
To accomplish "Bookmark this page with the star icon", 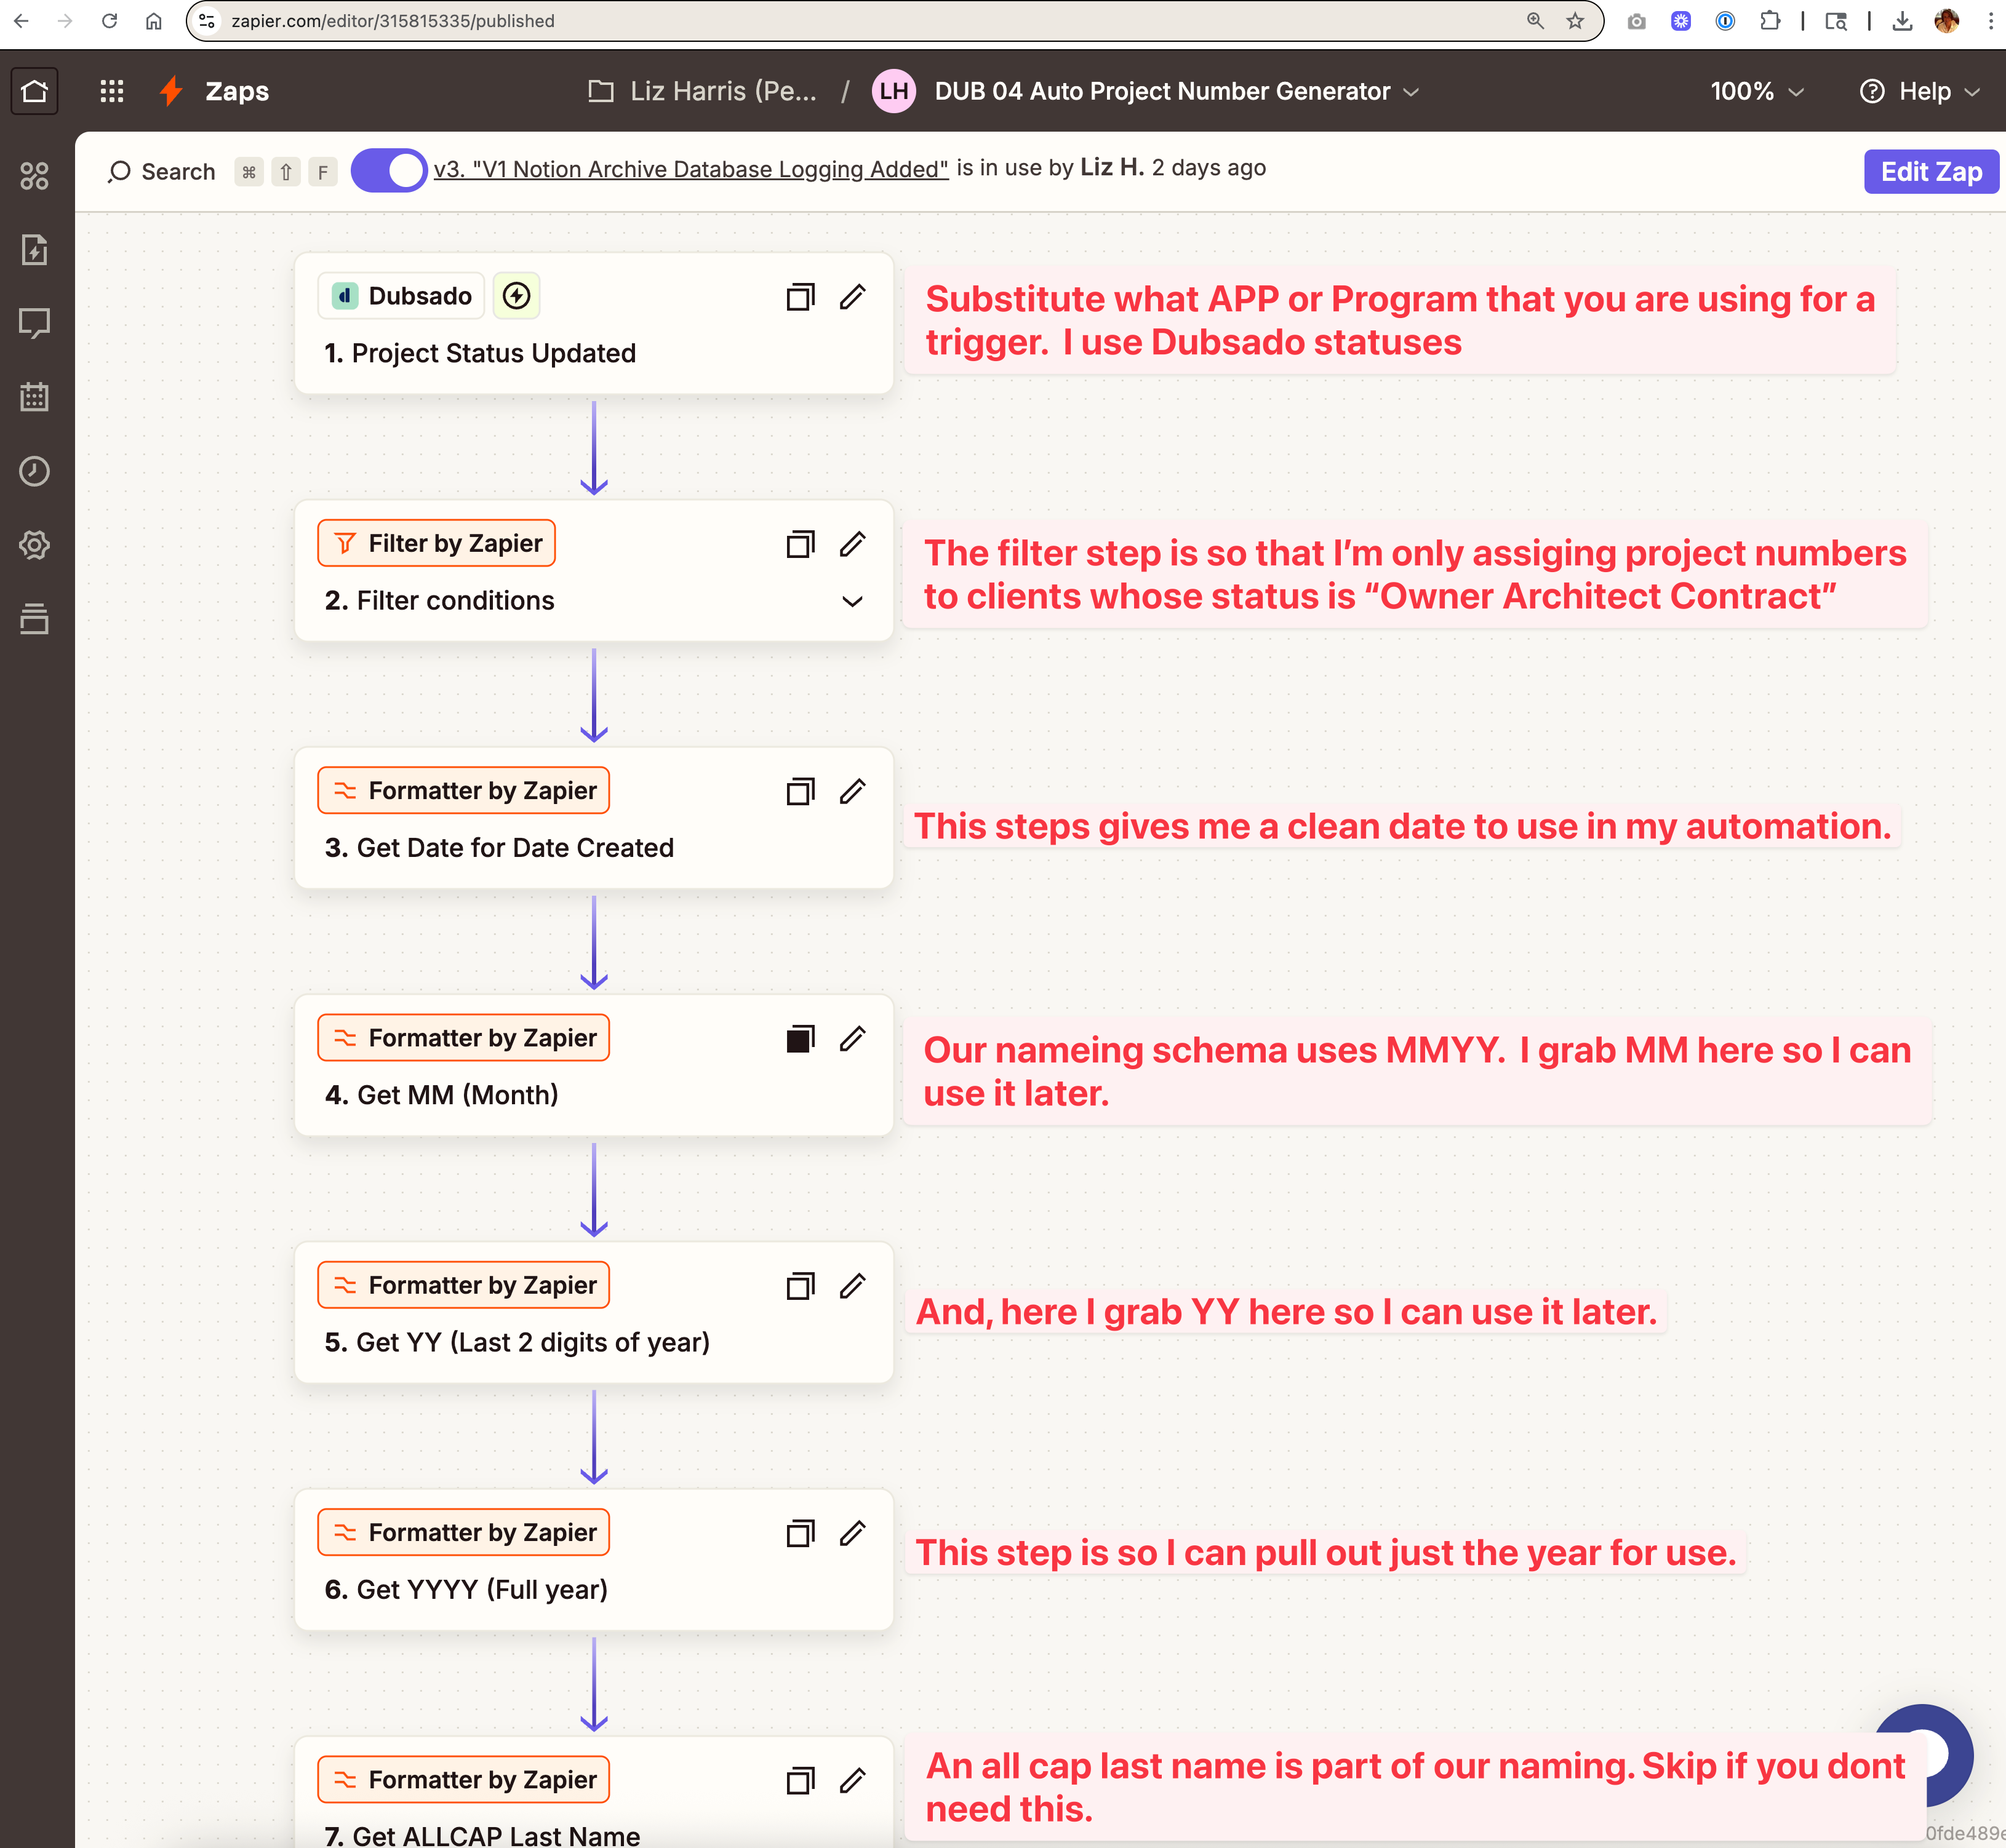I will click(1575, 21).
